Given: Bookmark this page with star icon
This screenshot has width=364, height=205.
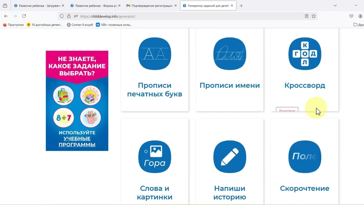Looking at the screenshot, I should tap(314, 16).
